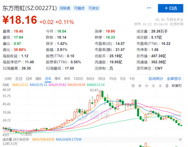Click the 63.47 peak price marker on chart
This screenshot has height=147, width=188.
[x=94, y=90]
